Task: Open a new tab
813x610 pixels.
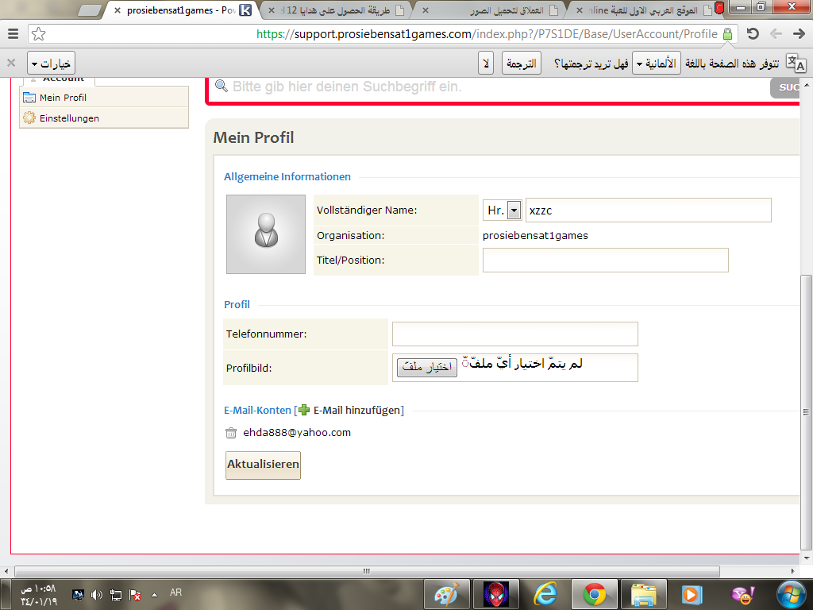Action: point(89,10)
